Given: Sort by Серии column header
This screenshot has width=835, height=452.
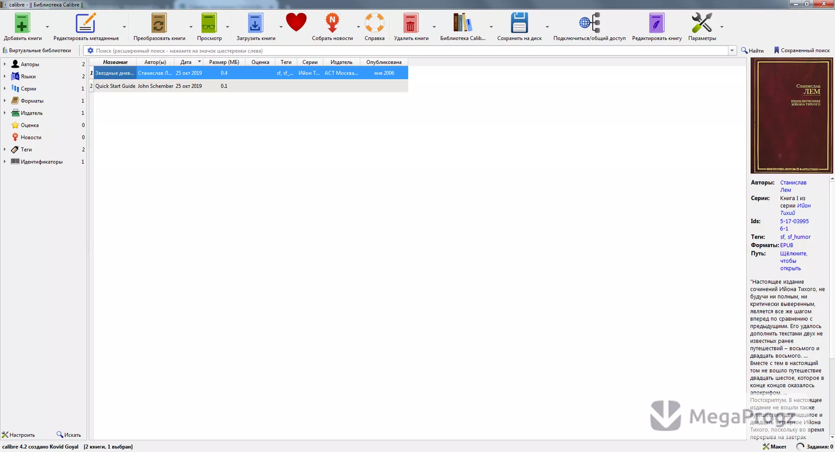Looking at the screenshot, I should click(310, 62).
